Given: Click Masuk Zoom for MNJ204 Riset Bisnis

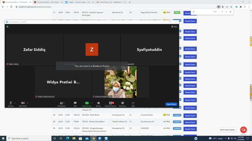Looking at the screenshot, I should (190, 116).
